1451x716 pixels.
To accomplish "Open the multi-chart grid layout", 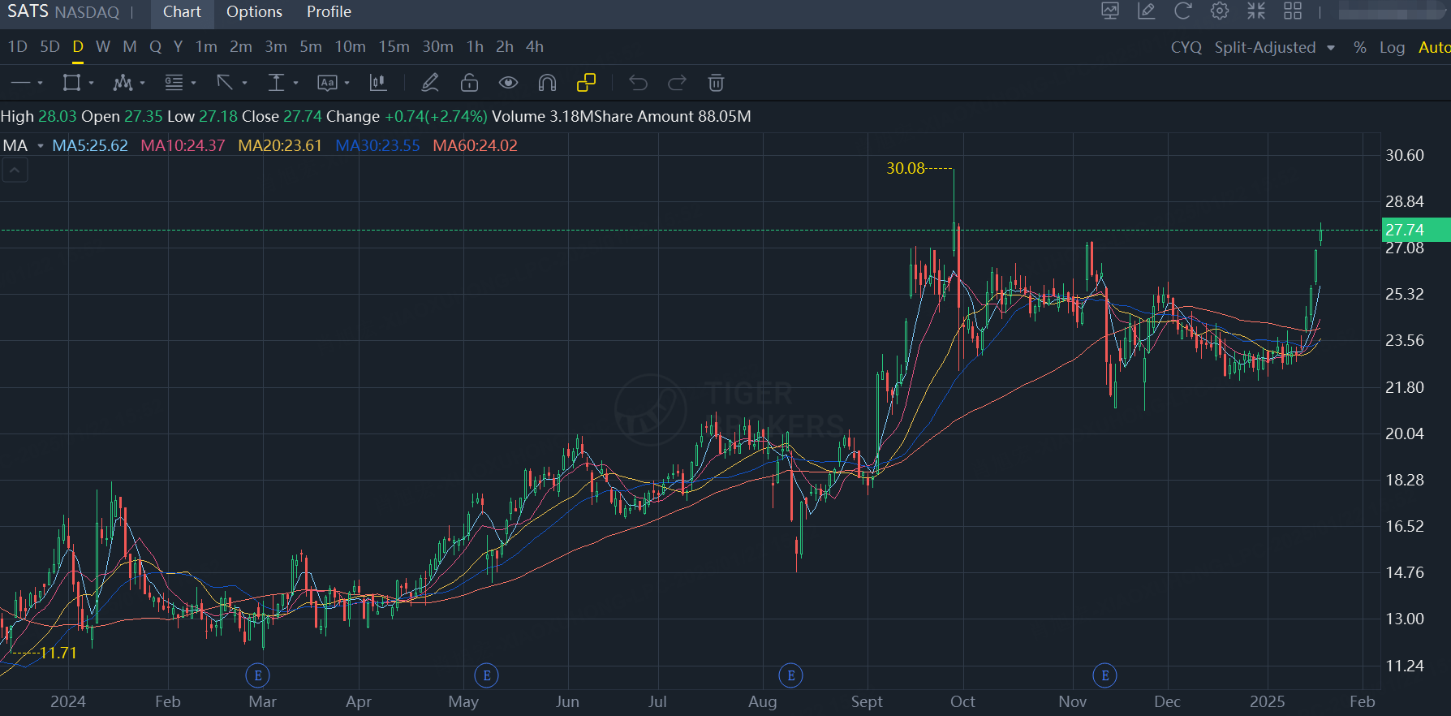I will [x=1293, y=11].
